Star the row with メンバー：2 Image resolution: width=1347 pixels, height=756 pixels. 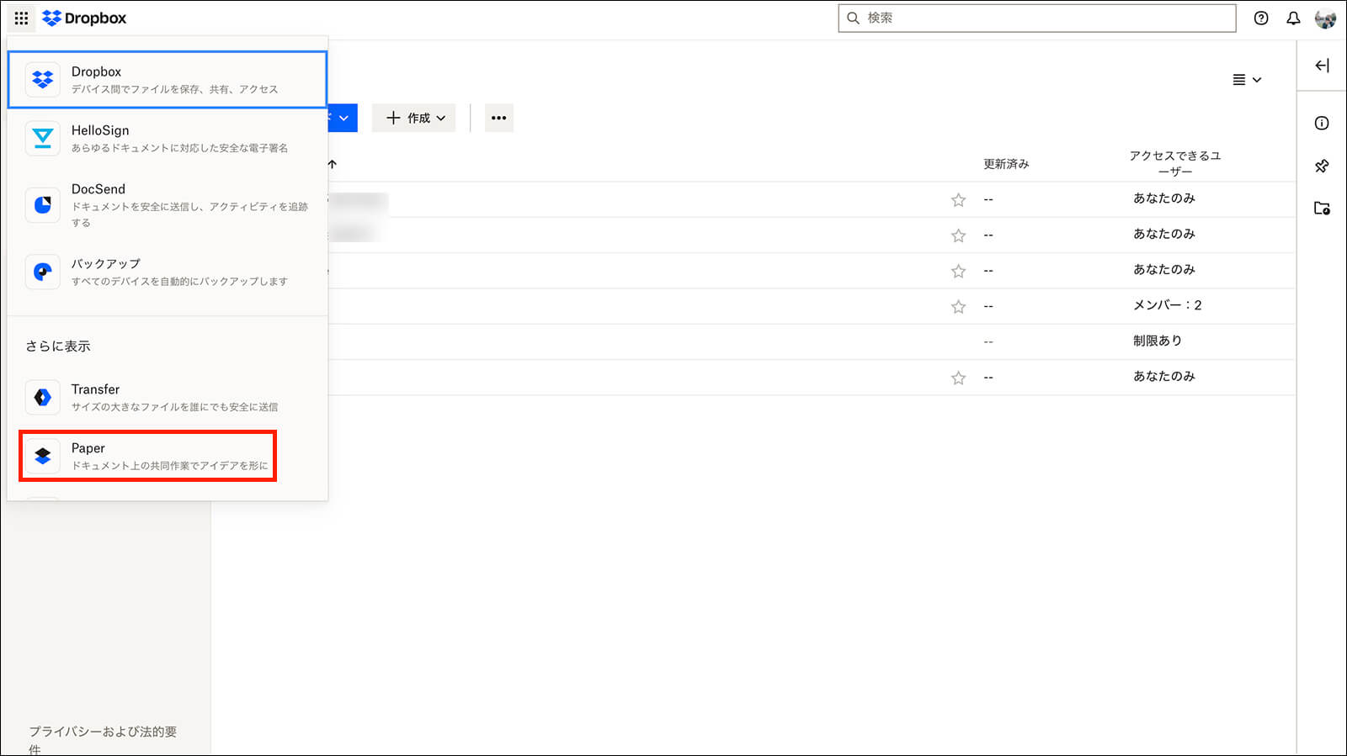(x=958, y=306)
